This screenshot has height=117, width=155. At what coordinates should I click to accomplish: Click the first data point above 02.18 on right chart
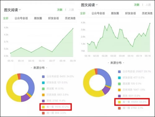click(x=88, y=43)
